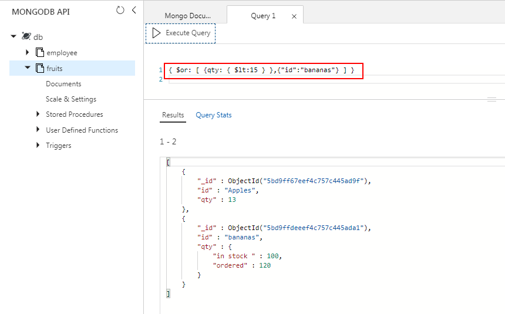Open the Query Stats tab

click(214, 115)
